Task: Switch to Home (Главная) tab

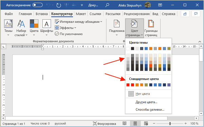Action: click(25, 14)
